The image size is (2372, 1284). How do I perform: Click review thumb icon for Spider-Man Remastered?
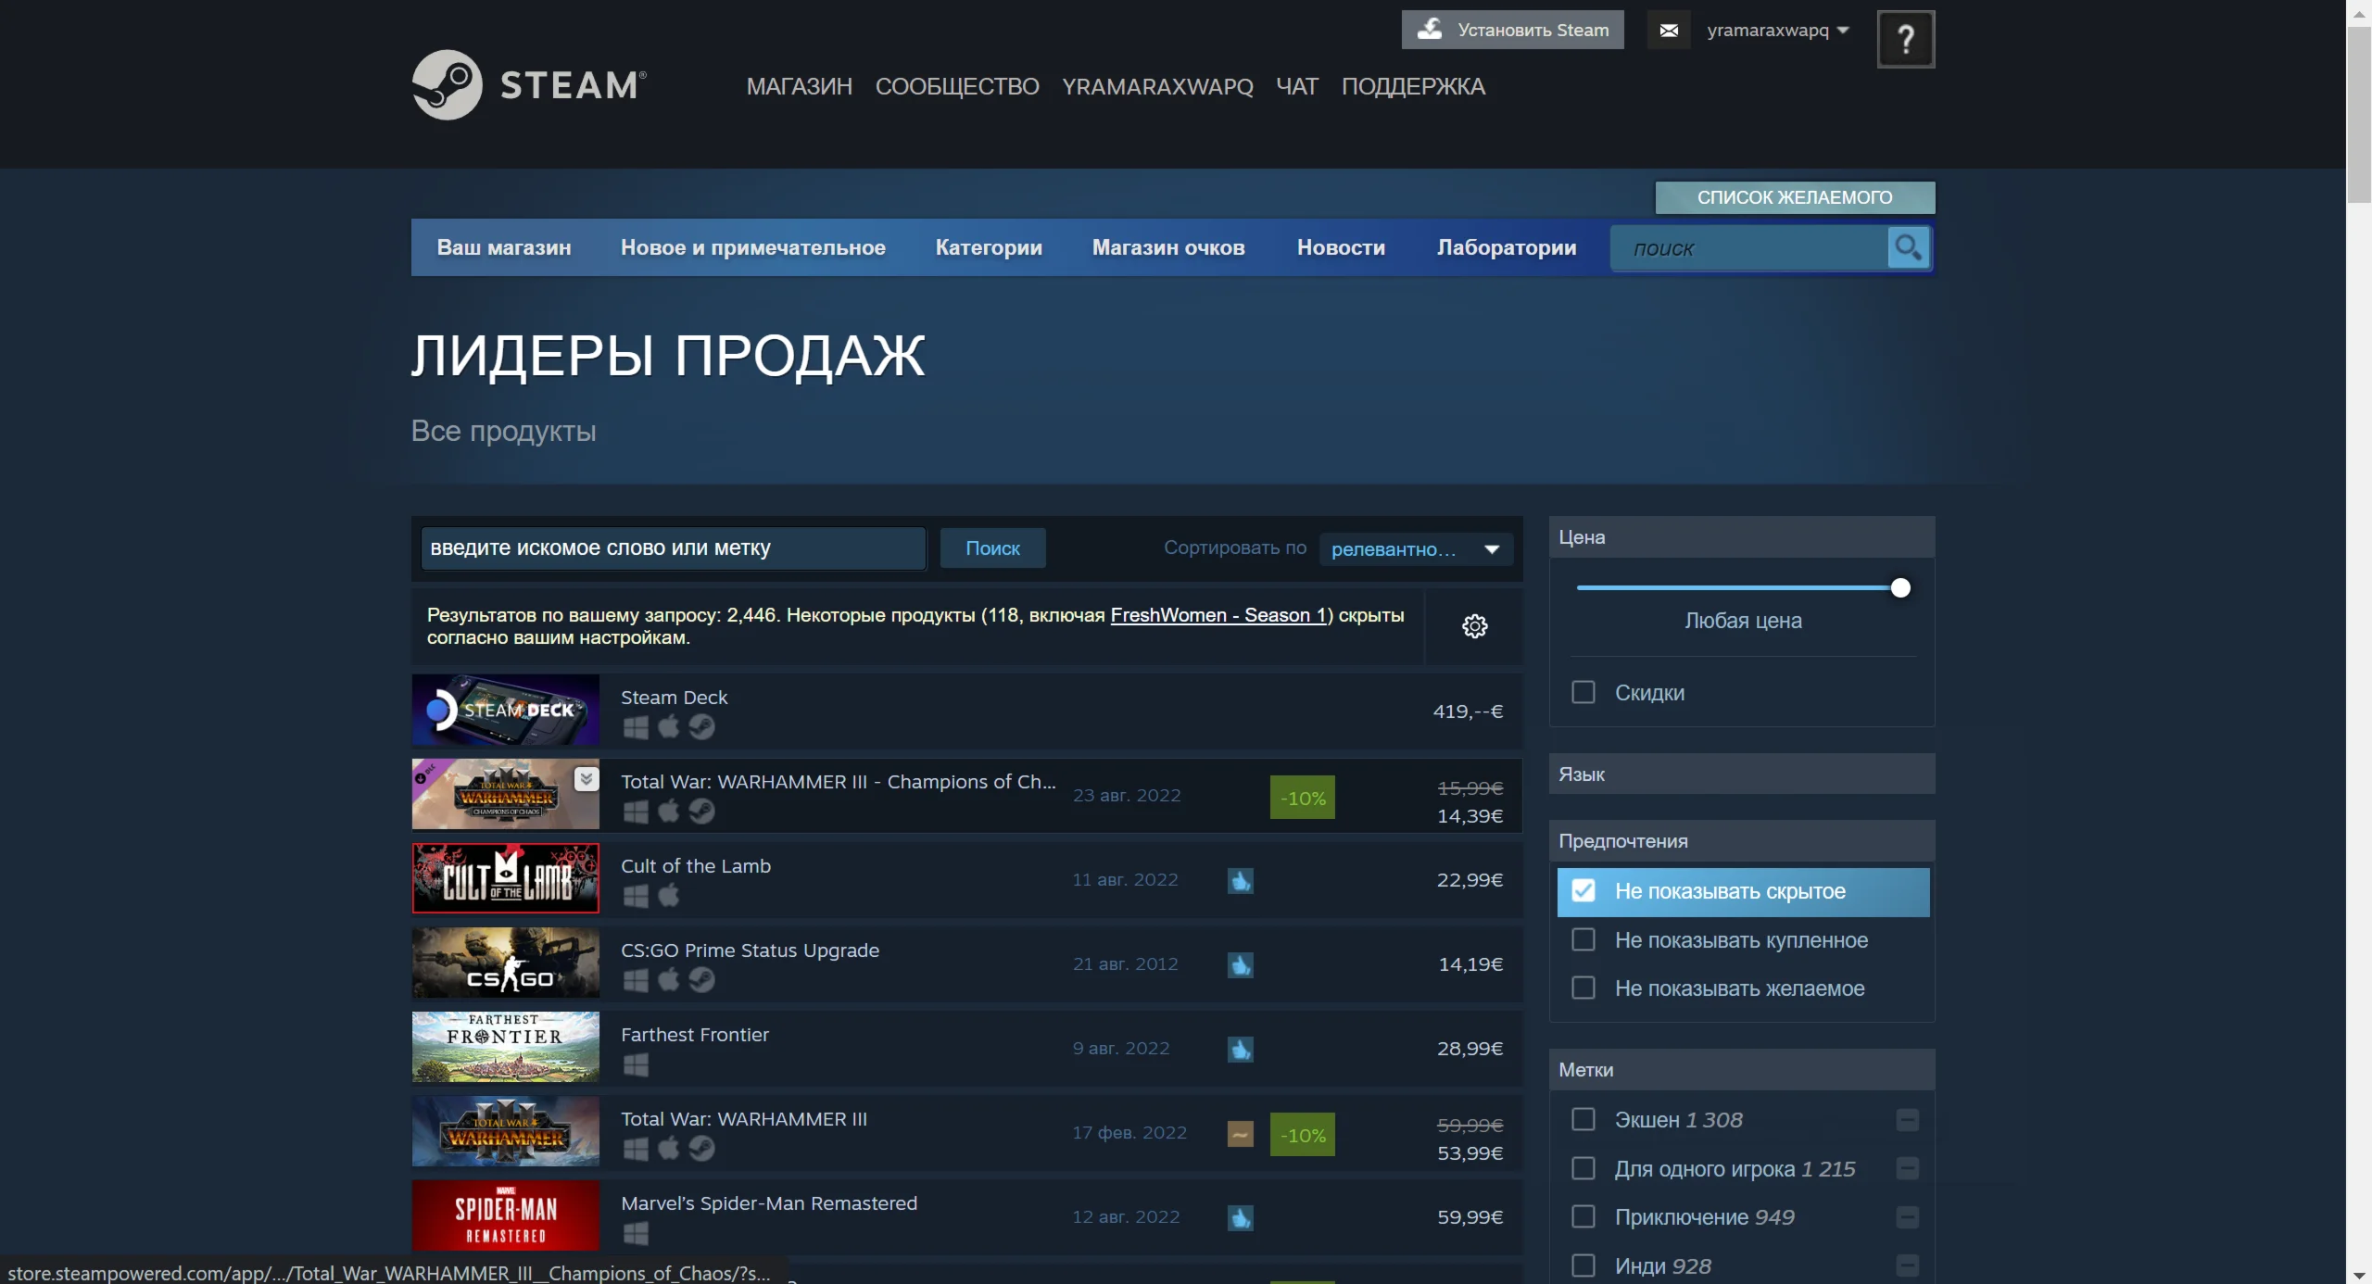pyautogui.click(x=1241, y=1217)
